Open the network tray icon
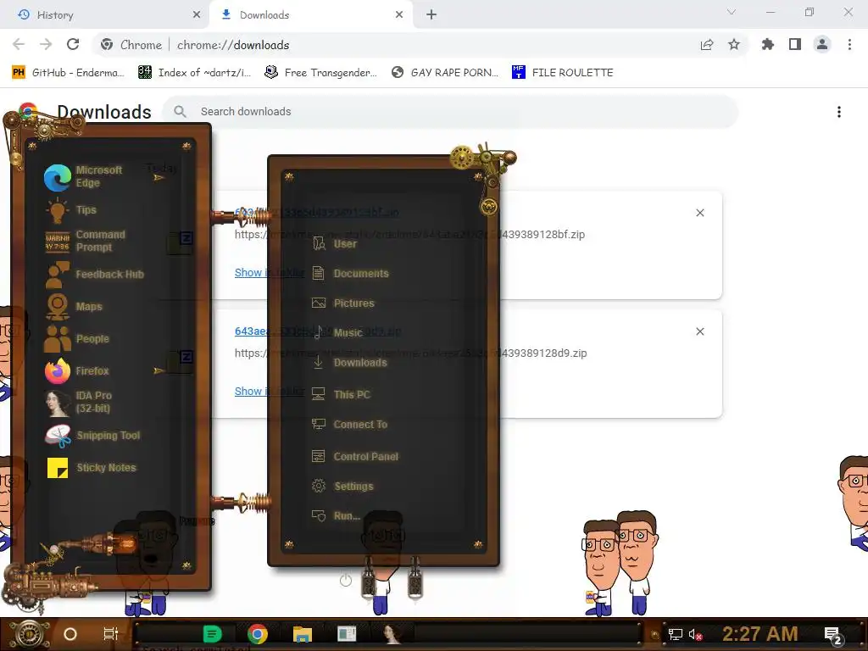 [676, 634]
